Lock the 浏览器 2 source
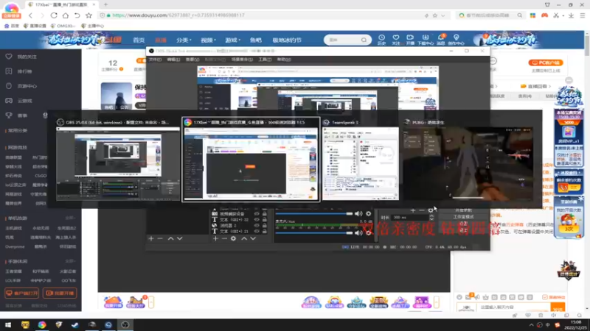 tap(265, 226)
